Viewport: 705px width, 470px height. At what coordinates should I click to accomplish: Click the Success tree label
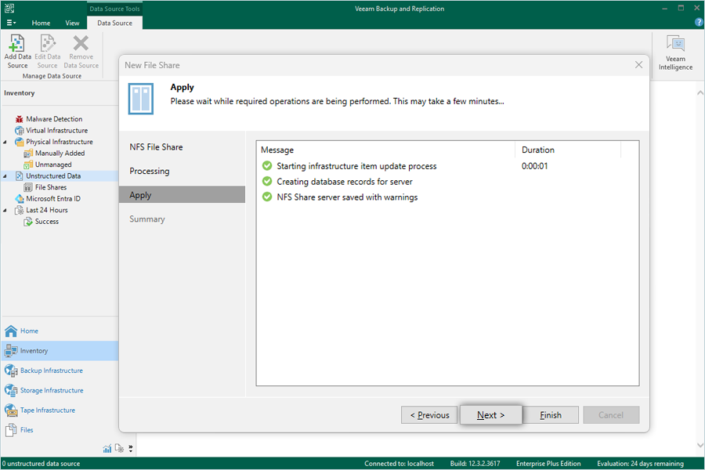pyautogui.click(x=47, y=222)
